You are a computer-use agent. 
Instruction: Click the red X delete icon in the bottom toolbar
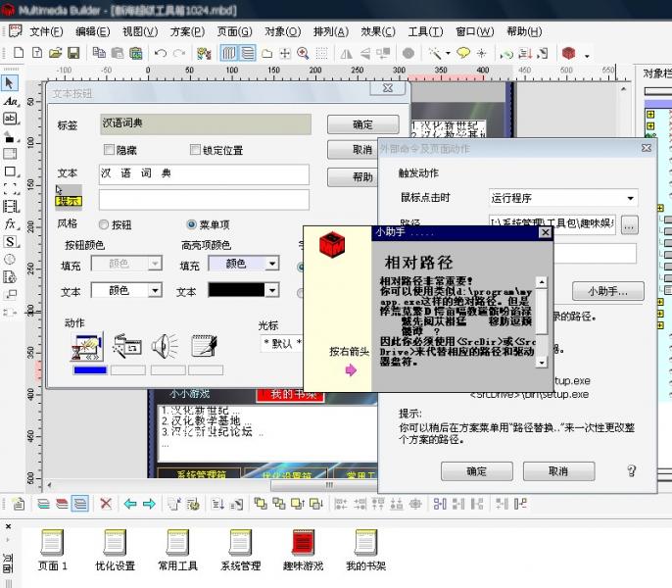[x=106, y=503]
